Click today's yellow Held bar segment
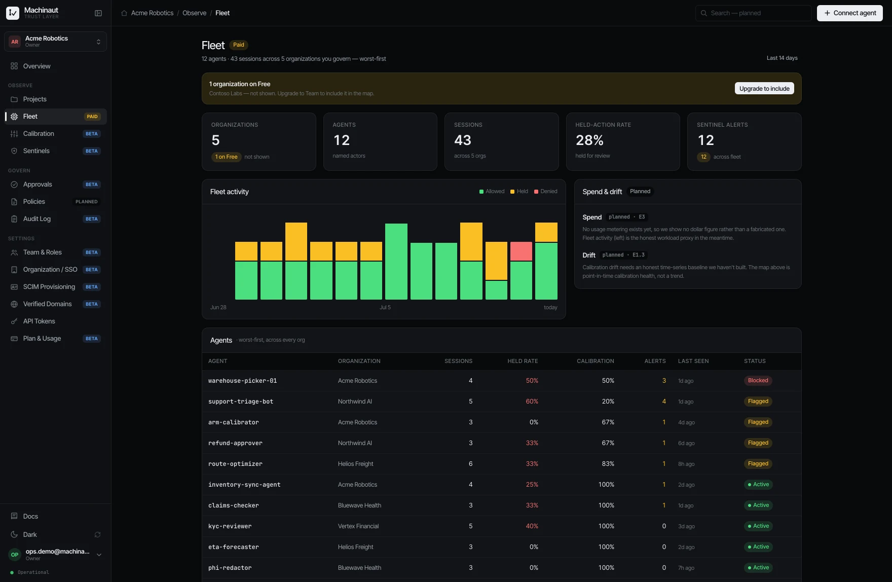 (x=546, y=232)
